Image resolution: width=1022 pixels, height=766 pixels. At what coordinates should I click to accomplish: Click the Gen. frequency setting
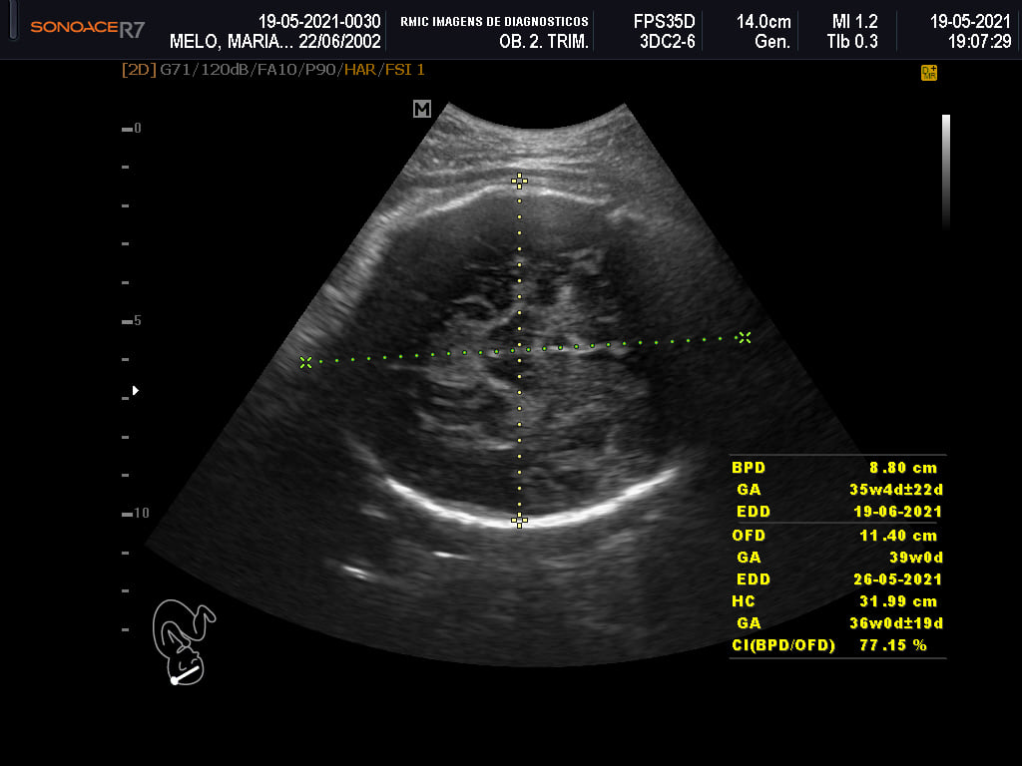772,42
